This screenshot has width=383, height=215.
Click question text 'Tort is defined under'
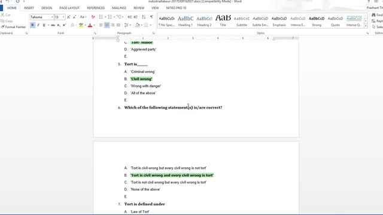(145, 204)
